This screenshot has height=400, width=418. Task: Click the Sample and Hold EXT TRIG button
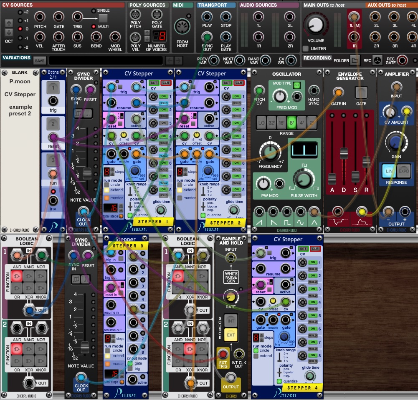point(223,355)
